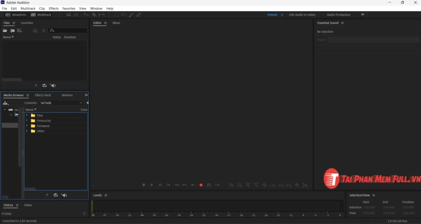Toggle Loop Playback in the Editor transport
This screenshot has height=224, width=421.
(209, 185)
